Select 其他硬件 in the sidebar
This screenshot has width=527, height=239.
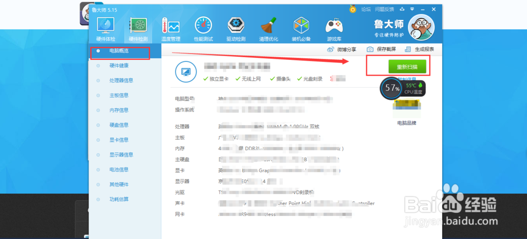click(x=119, y=184)
